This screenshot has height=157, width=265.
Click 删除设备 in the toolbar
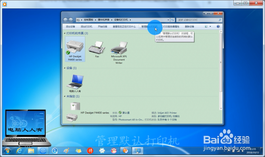point(189,27)
